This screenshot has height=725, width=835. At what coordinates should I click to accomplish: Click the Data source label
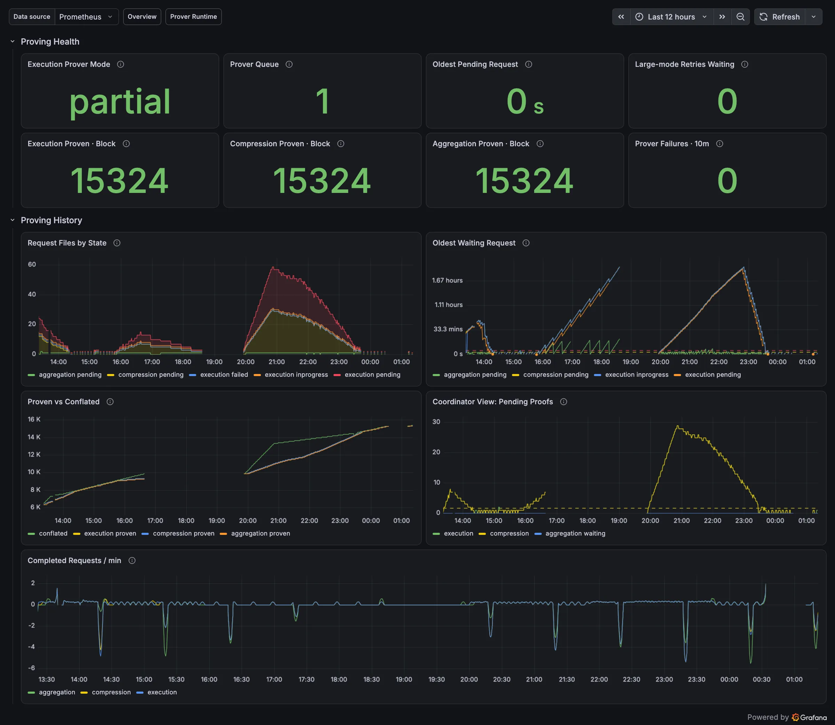click(x=32, y=17)
